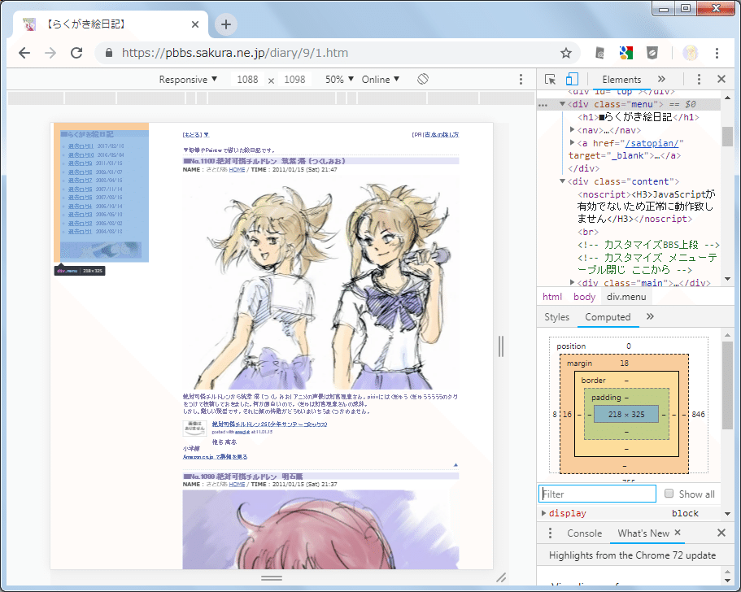Click the HOME link in post No.1100
The image size is (741, 592).
coord(237,170)
